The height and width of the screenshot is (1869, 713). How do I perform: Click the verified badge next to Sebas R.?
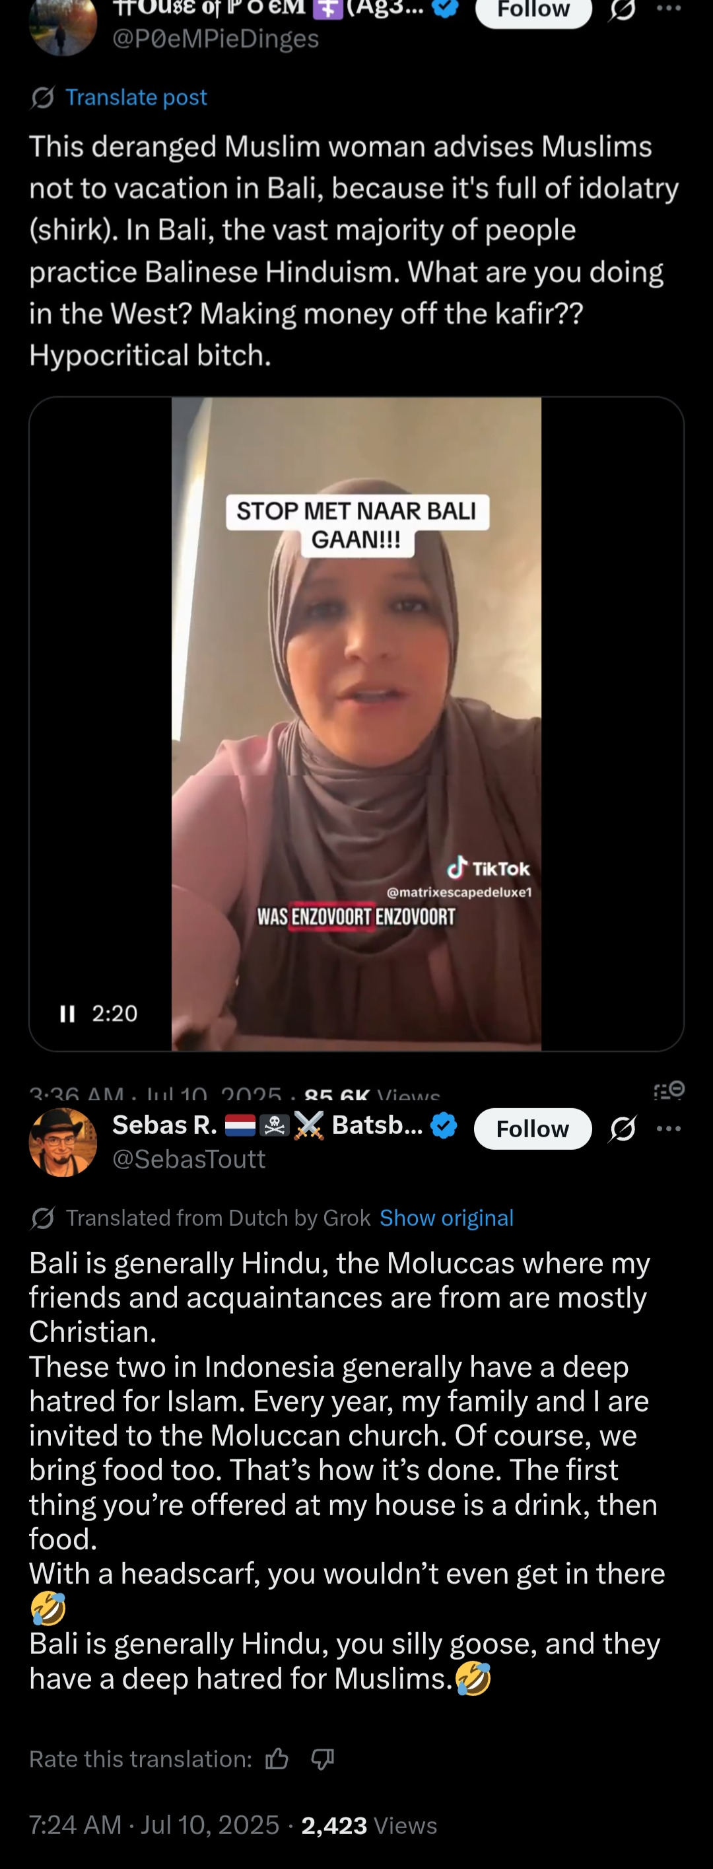click(444, 1125)
